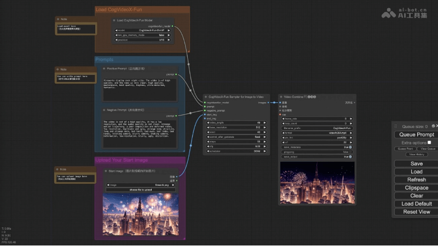
Task: Click the fireworks output preview thumbnail
Action: (317, 185)
